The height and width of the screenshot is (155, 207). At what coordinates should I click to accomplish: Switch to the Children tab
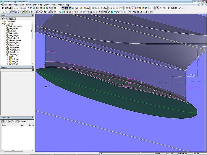pos(12,19)
